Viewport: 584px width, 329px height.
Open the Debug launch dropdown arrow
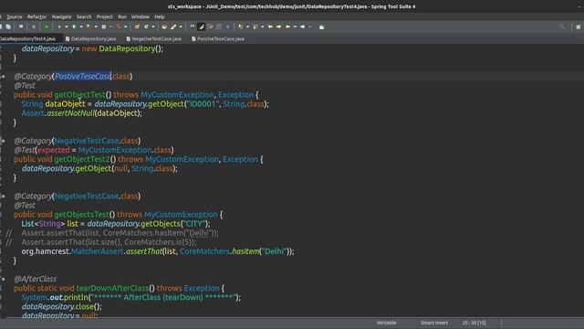tap(67, 27)
